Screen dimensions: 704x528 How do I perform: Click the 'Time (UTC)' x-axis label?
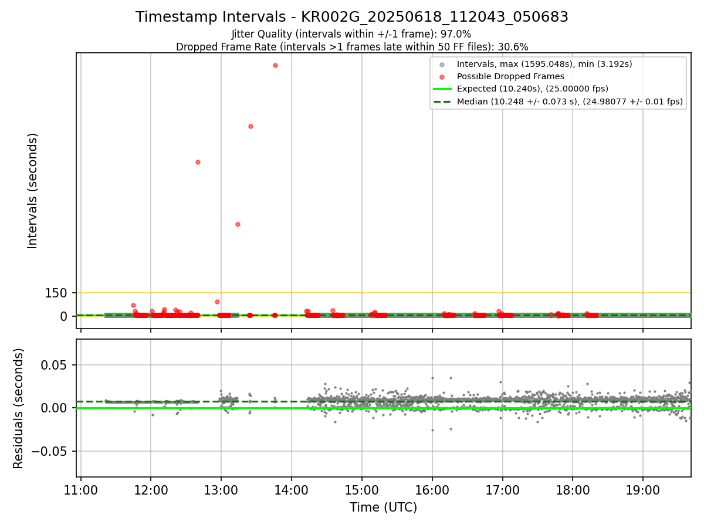(384, 507)
